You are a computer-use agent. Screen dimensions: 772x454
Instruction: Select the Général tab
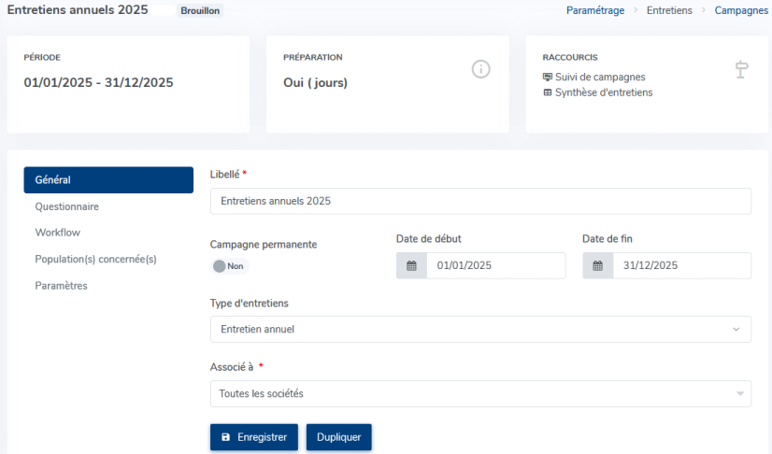(108, 180)
